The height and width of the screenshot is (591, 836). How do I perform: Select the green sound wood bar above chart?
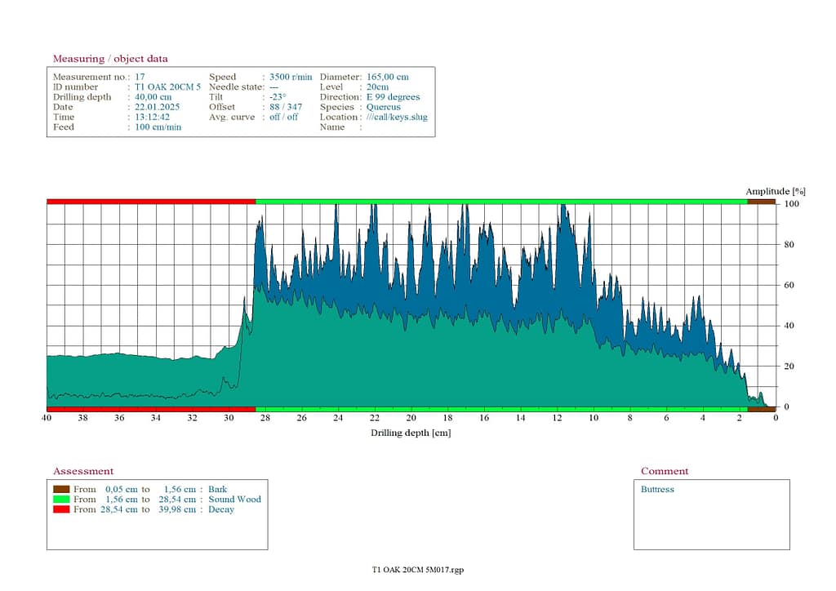[501, 201]
